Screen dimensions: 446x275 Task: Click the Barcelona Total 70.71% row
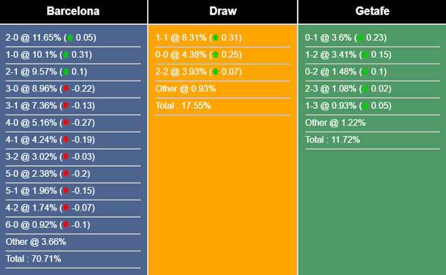point(34,259)
